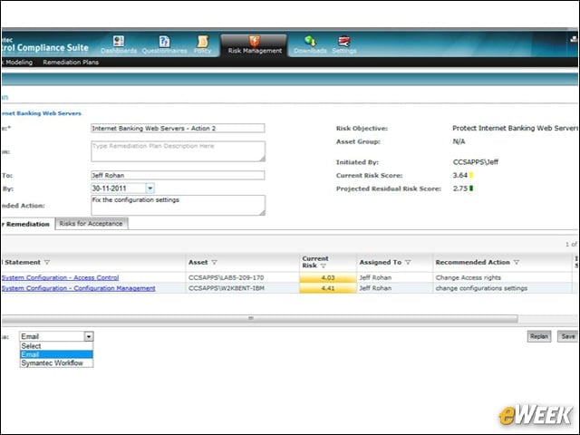Click the Recommended Action filter icon

pos(517,262)
